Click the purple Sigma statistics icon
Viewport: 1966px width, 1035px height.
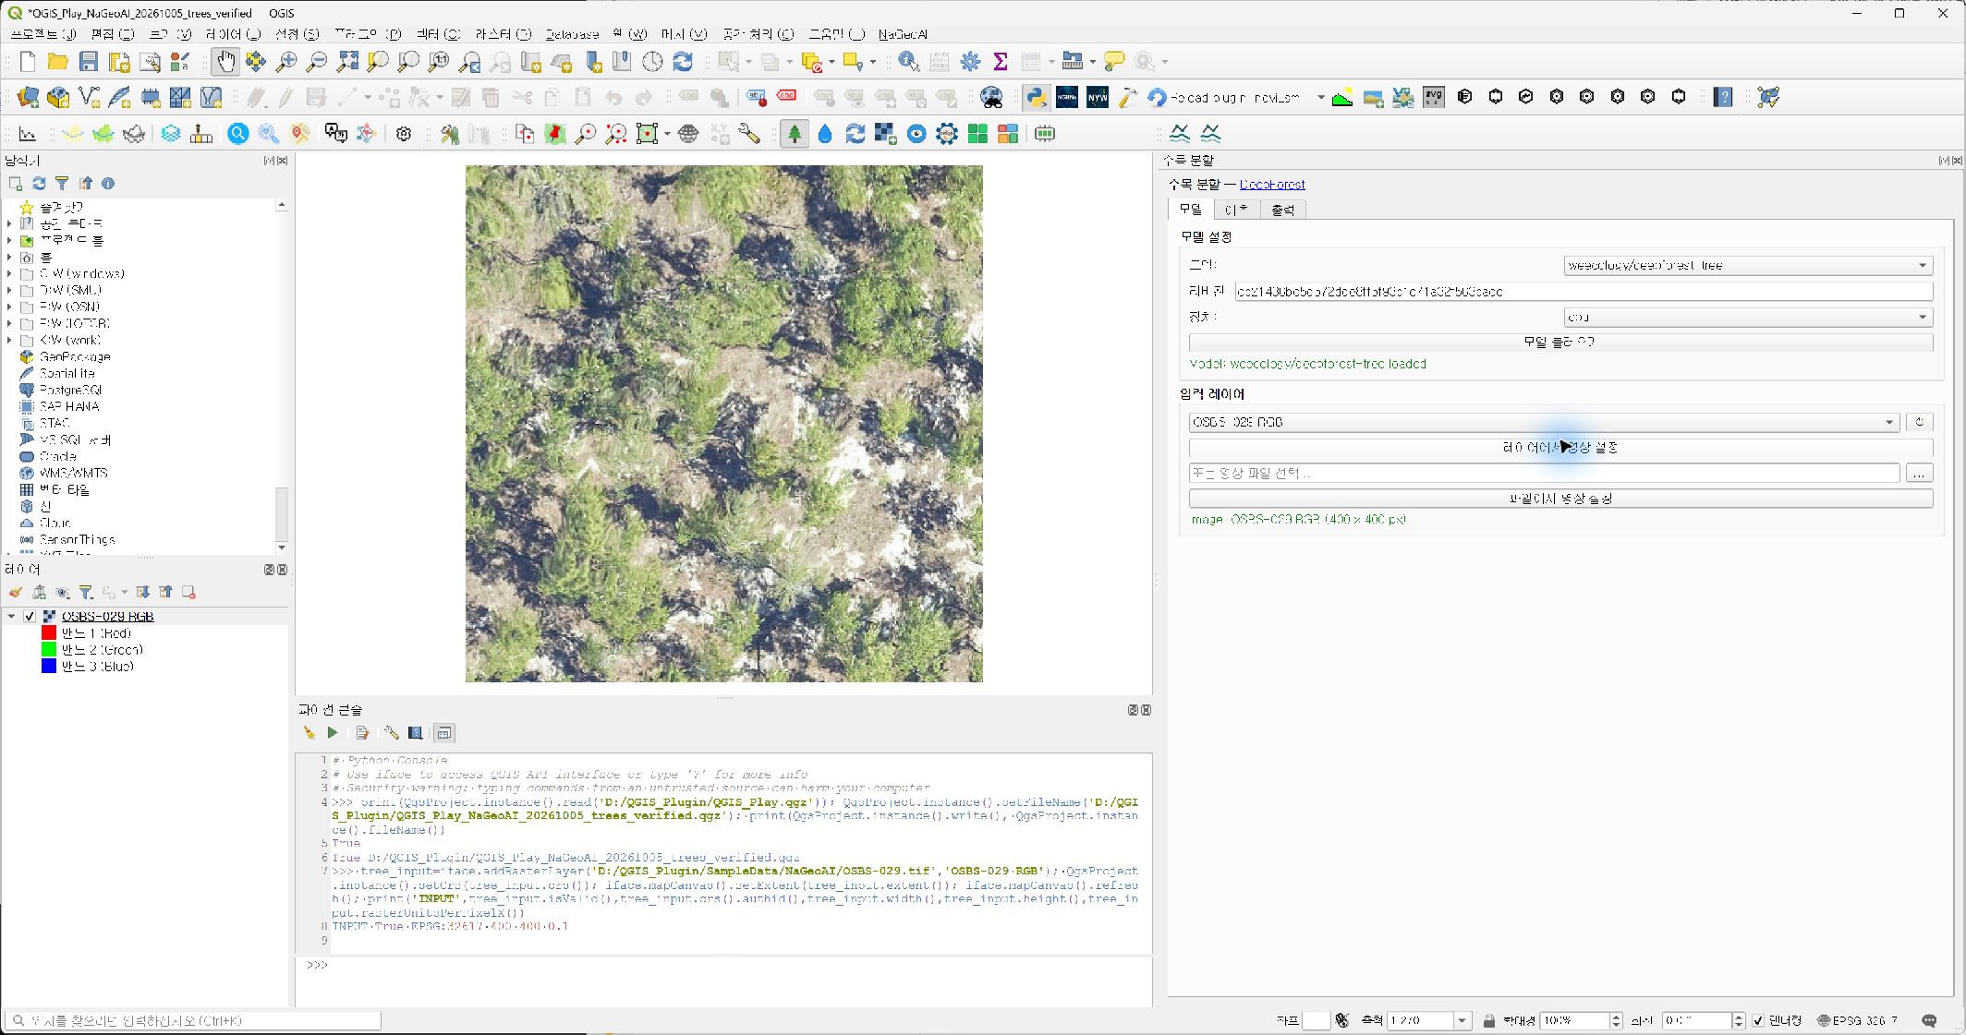click(x=1000, y=62)
